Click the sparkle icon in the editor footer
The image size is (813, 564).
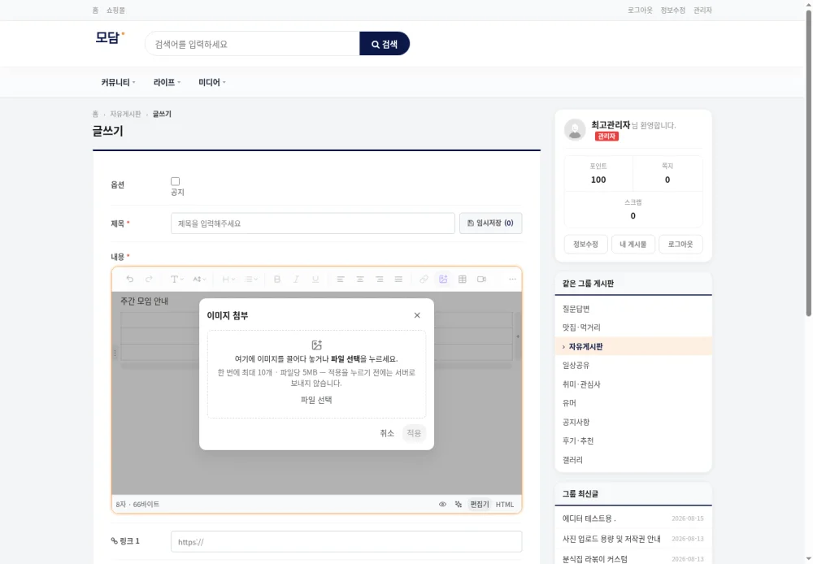459,505
